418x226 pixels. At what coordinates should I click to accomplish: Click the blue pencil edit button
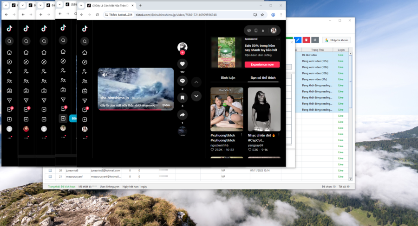298,40
